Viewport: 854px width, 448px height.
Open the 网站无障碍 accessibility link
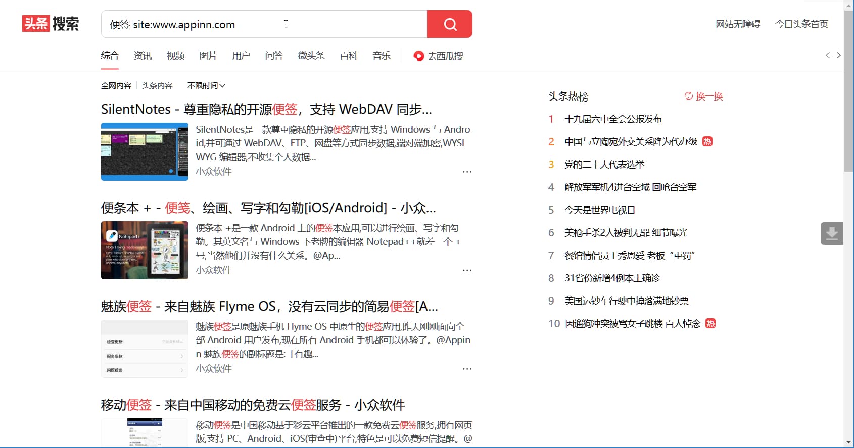point(737,24)
